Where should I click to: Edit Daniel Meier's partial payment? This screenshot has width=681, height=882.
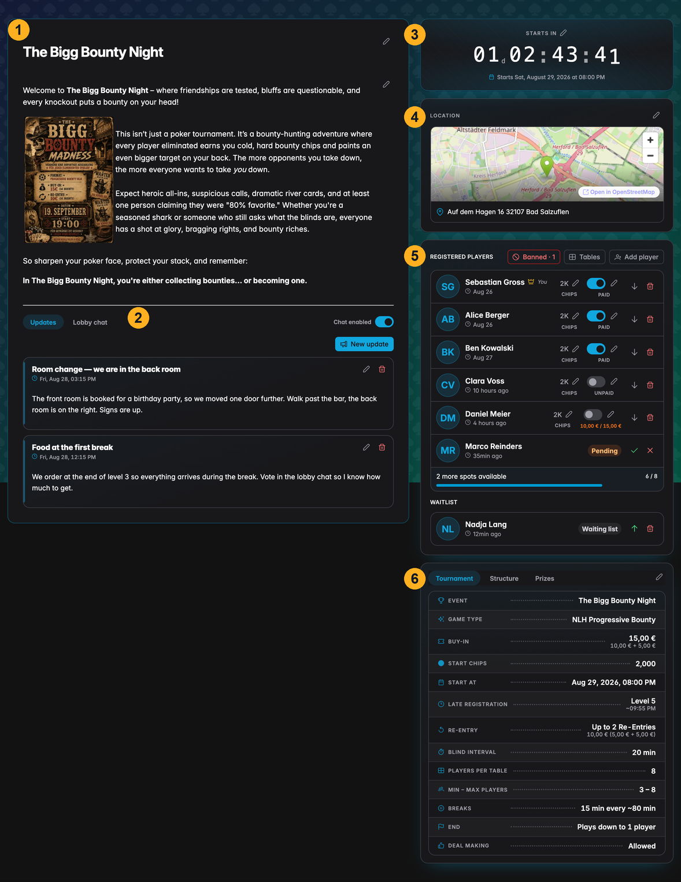click(x=610, y=414)
